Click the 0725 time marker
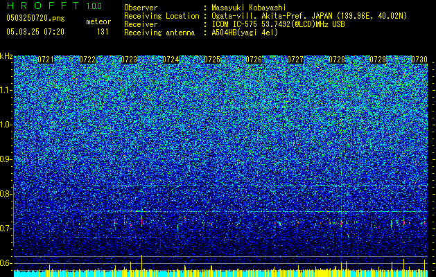Screen dimensions: 436x277 click(x=212, y=60)
